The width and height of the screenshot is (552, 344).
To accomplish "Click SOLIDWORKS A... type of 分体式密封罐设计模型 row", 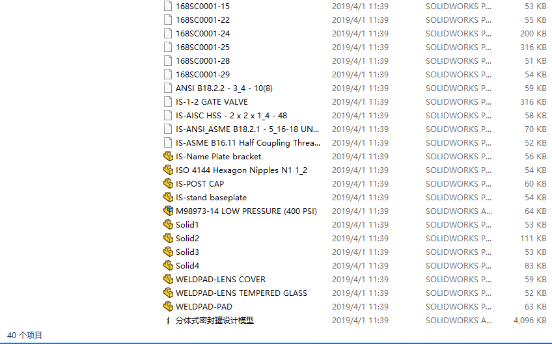I will tap(459, 321).
